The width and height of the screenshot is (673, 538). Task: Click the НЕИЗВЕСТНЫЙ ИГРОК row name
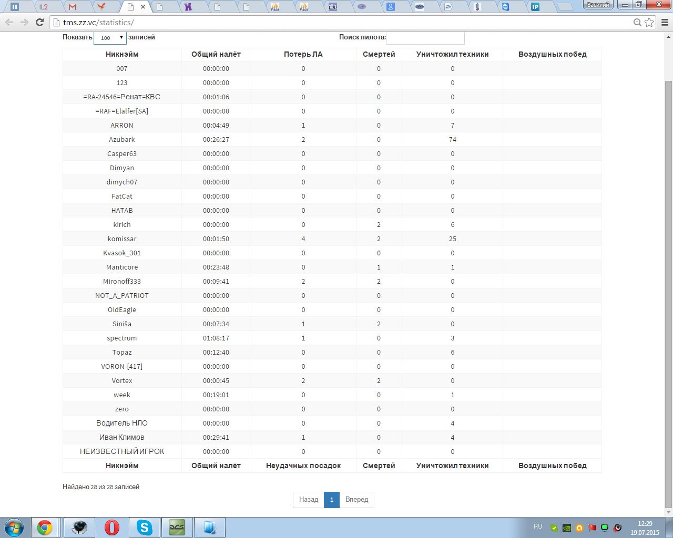click(x=122, y=451)
